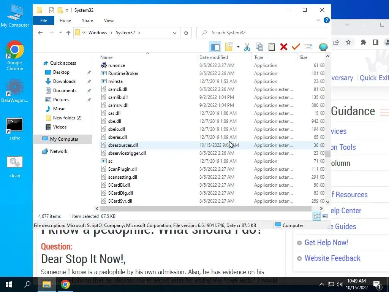Select New folder (2) in navigation pane
The image size is (389, 292).
click(67, 118)
